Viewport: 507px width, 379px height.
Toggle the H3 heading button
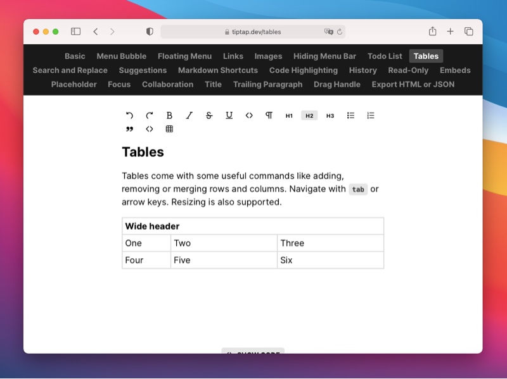330,116
